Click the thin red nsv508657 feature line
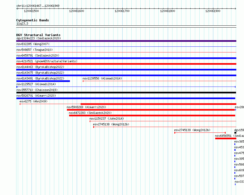 (x=126, y=52)
